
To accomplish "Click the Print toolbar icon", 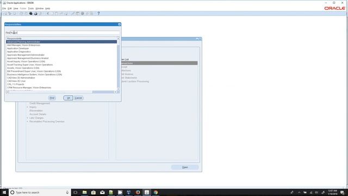I will [x=35, y=14].
